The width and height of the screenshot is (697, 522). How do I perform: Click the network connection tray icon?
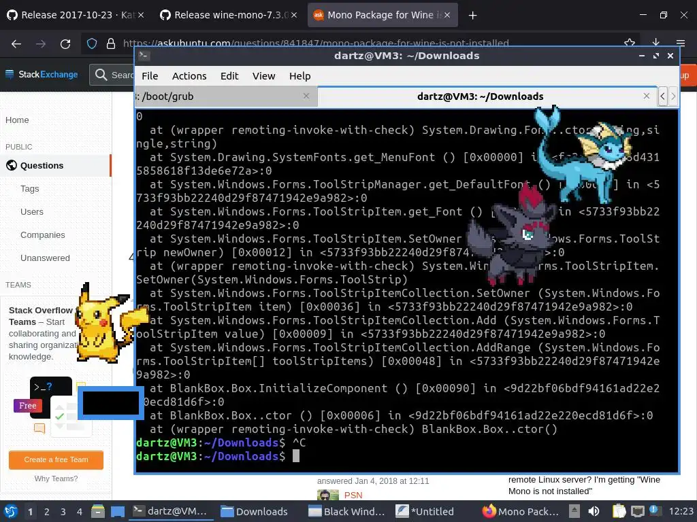pos(637,511)
